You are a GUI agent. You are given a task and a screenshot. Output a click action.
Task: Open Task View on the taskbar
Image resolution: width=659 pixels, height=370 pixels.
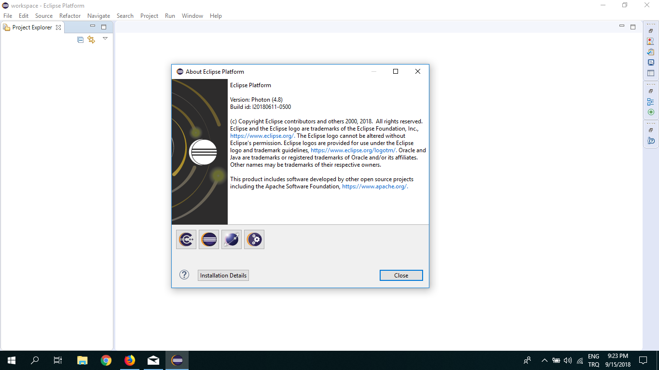click(58, 360)
